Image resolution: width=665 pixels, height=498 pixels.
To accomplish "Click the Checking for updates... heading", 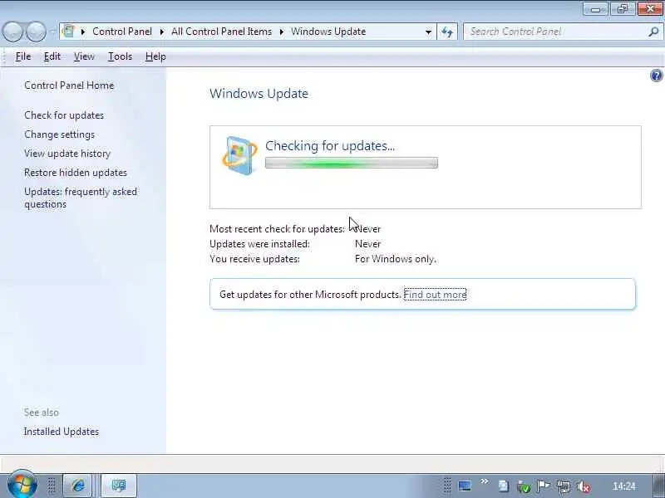I will point(330,146).
